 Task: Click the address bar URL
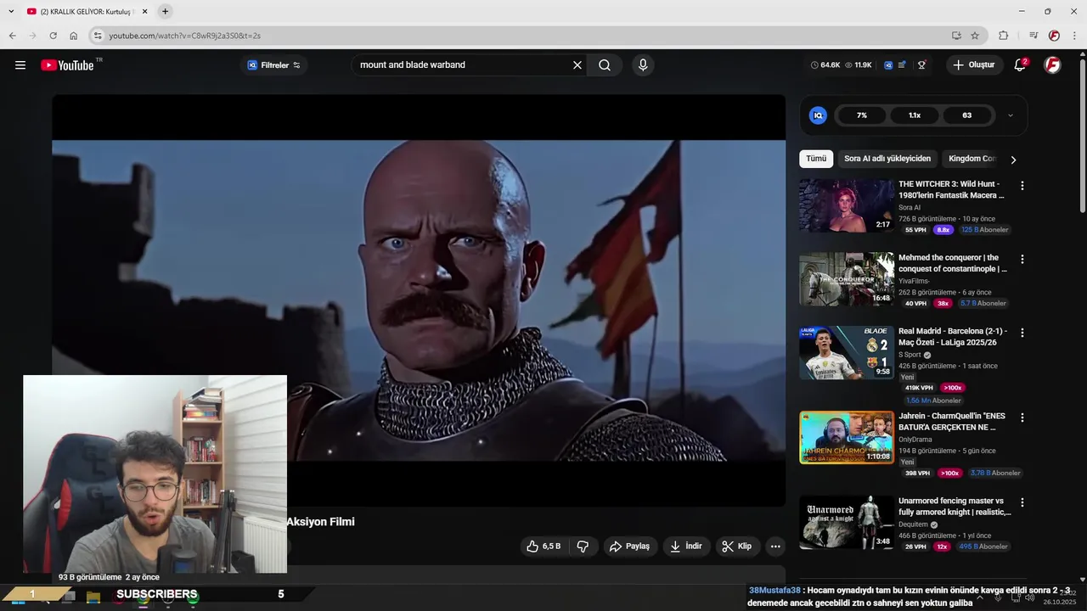tap(184, 36)
